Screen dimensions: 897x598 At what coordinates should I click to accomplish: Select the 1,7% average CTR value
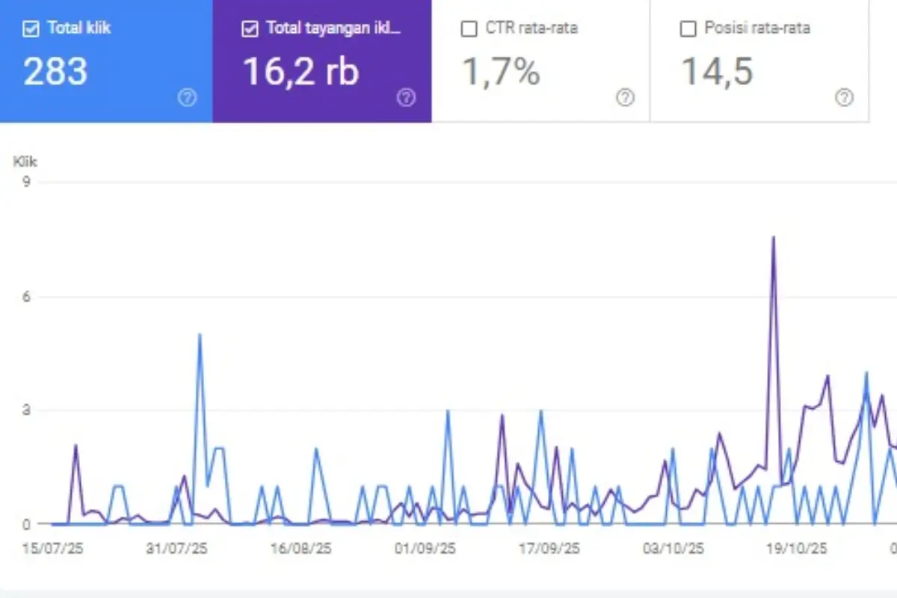point(501,72)
